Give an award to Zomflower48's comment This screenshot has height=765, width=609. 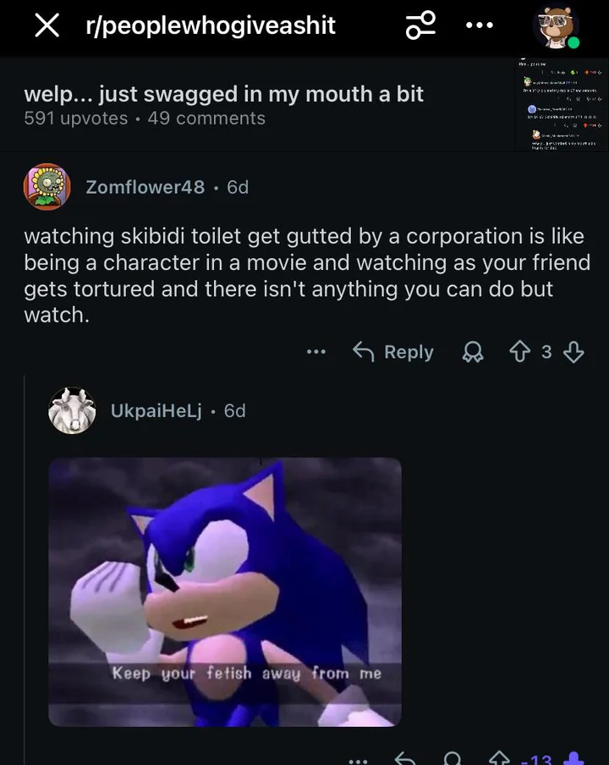click(472, 352)
